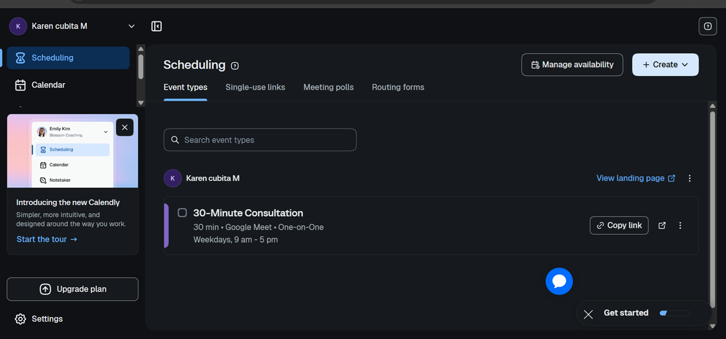Open three-dot menu for 30-Minute Consultation
Screen dimensions: 726x339
coord(680,225)
